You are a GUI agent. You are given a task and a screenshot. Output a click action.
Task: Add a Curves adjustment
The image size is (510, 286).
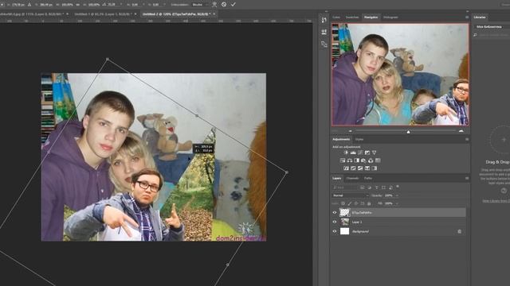coord(360,153)
